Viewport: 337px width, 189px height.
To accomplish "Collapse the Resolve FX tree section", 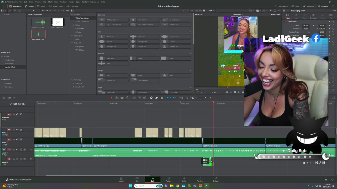I will pyautogui.click(x=72, y=36).
